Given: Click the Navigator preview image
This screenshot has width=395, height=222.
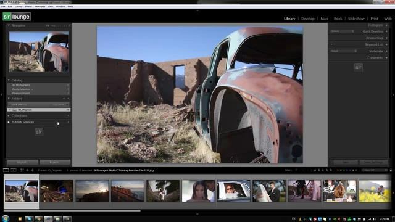Looking at the screenshot, I should [39, 52].
